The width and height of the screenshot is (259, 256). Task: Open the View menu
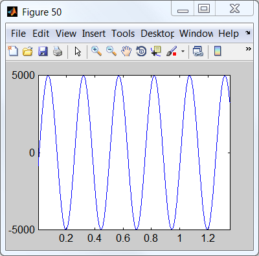point(66,34)
